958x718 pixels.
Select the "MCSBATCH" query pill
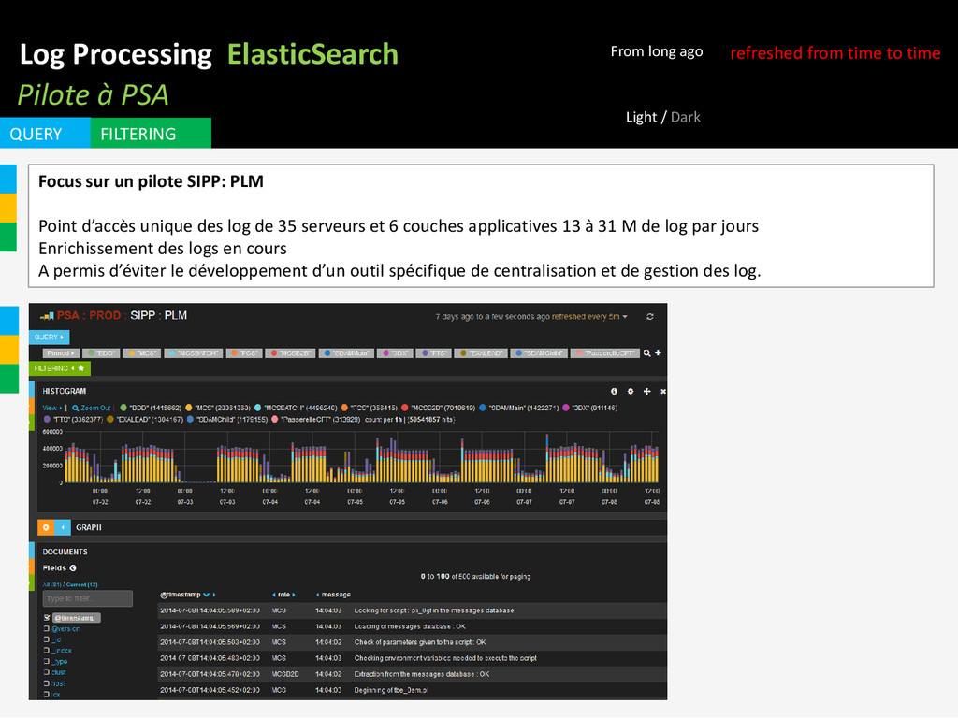[194, 352]
